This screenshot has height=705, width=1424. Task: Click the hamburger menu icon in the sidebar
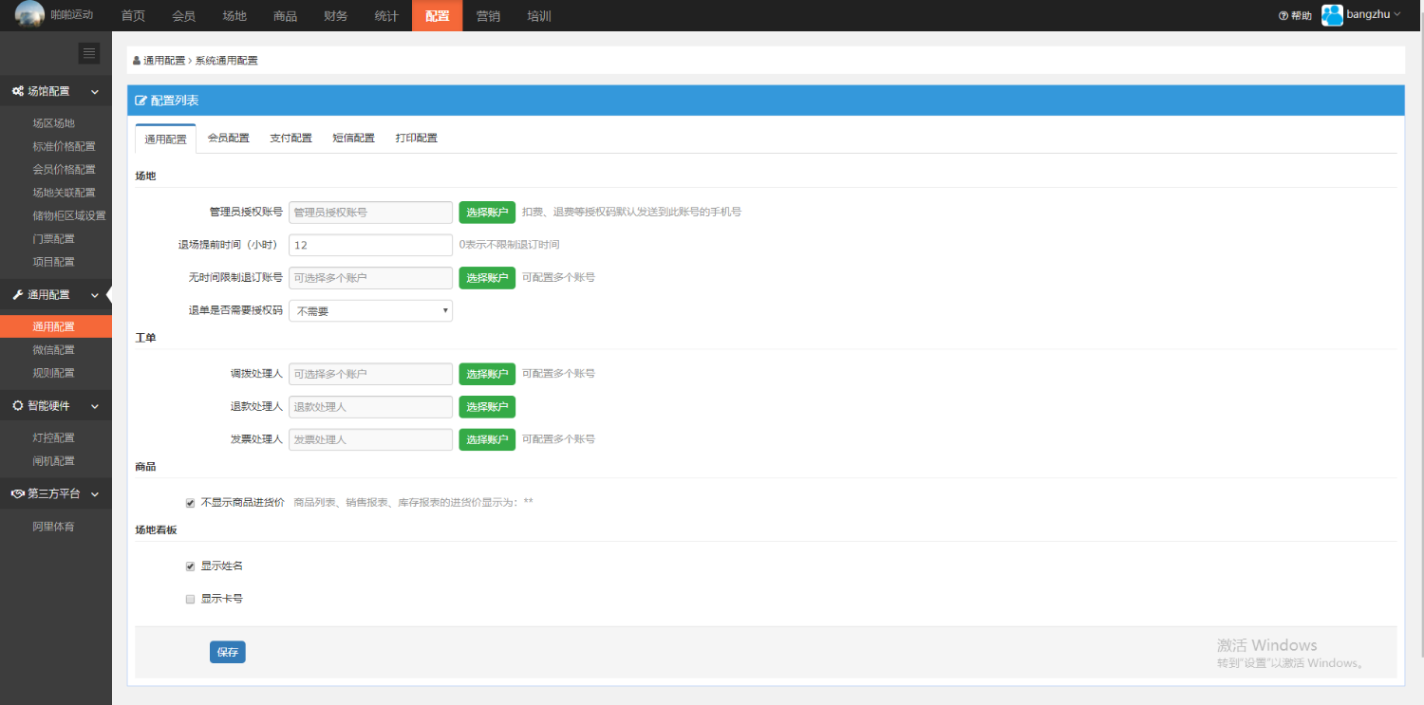pyautogui.click(x=89, y=53)
